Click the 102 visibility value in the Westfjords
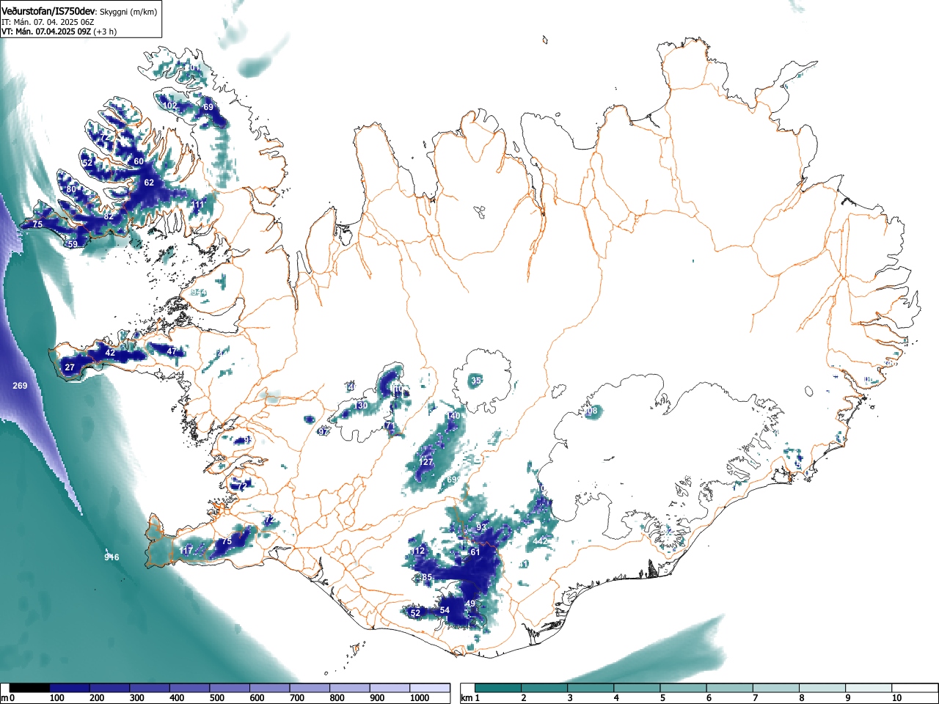Image resolution: width=939 pixels, height=704 pixels. pyautogui.click(x=170, y=106)
